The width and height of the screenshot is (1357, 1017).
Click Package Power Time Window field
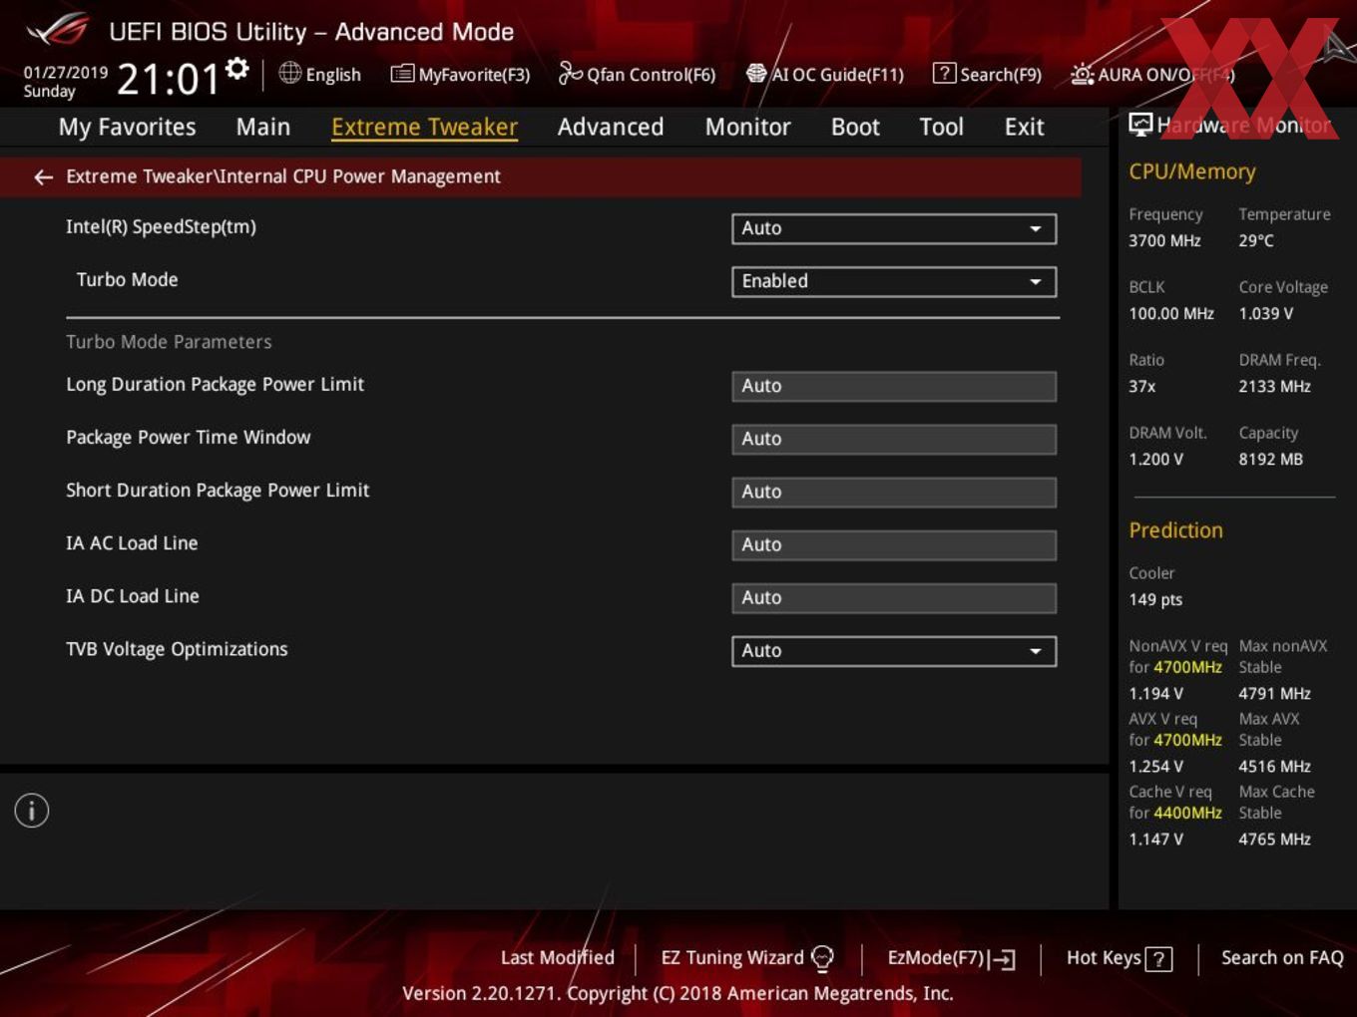[894, 440]
